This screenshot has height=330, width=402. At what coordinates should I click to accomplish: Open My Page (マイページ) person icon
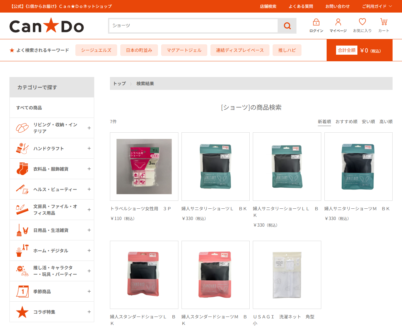click(338, 22)
